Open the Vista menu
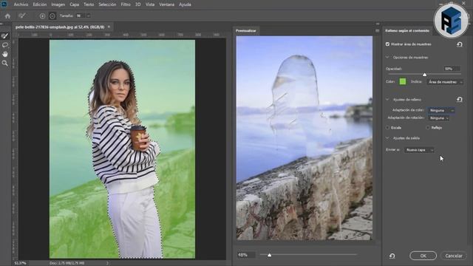Viewport: 473px width, 266px height. click(x=150, y=4)
